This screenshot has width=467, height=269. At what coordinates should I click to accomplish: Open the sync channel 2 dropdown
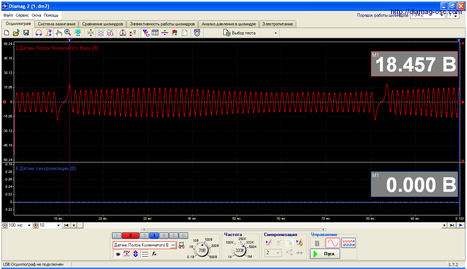tap(273, 253)
